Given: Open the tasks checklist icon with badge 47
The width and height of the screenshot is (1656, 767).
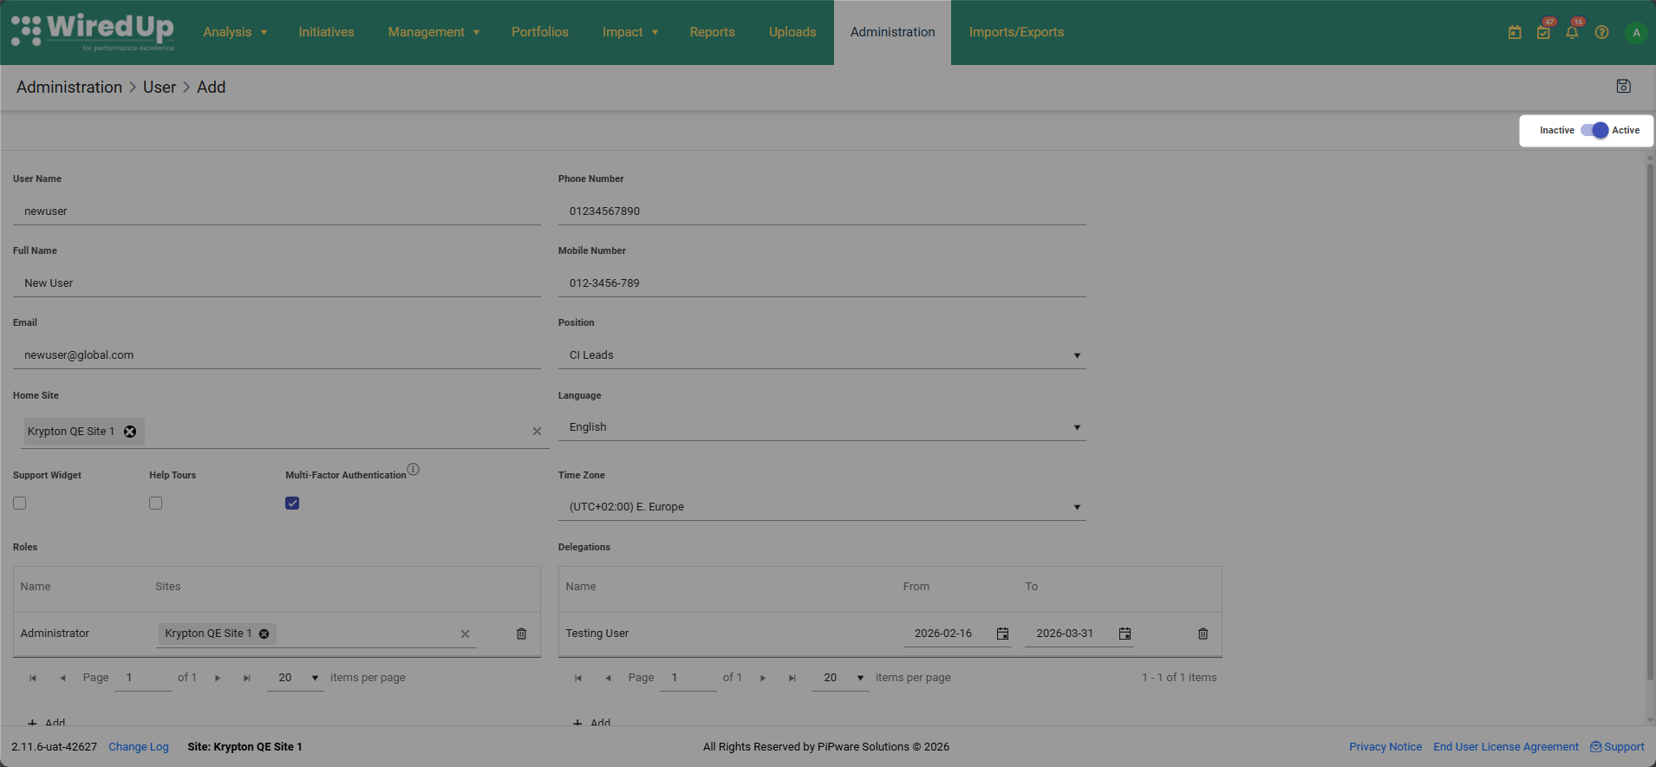Looking at the screenshot, I should pyautogui.click(x=1543, y=32).
